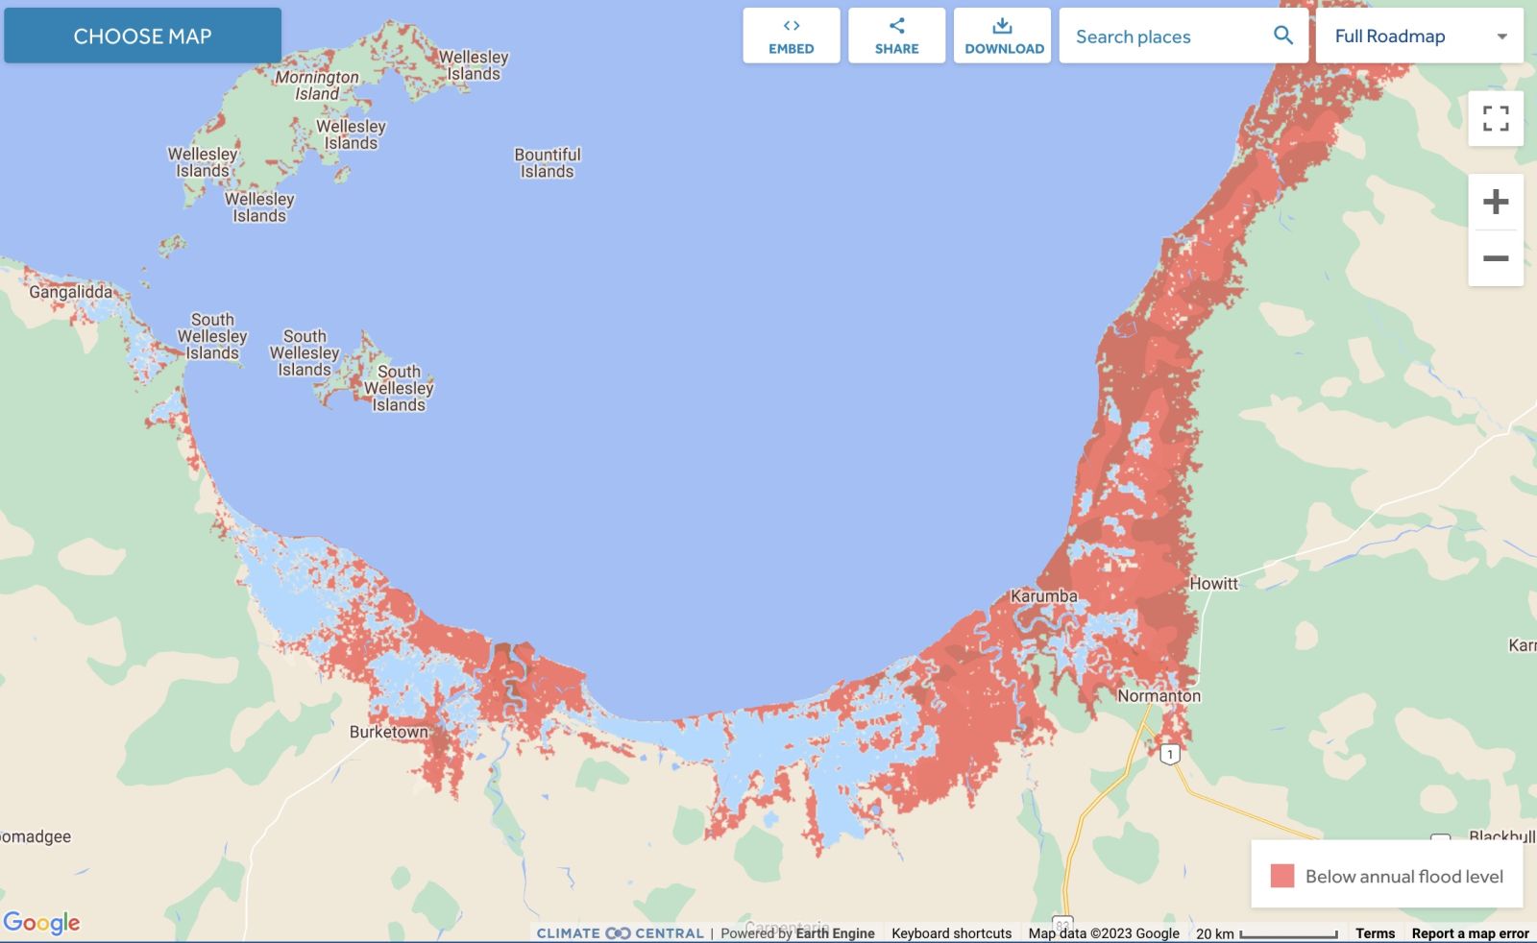Screen dimensions: 1537x943
Task: Click the Karumba town label
Action: pos(1043,596)
